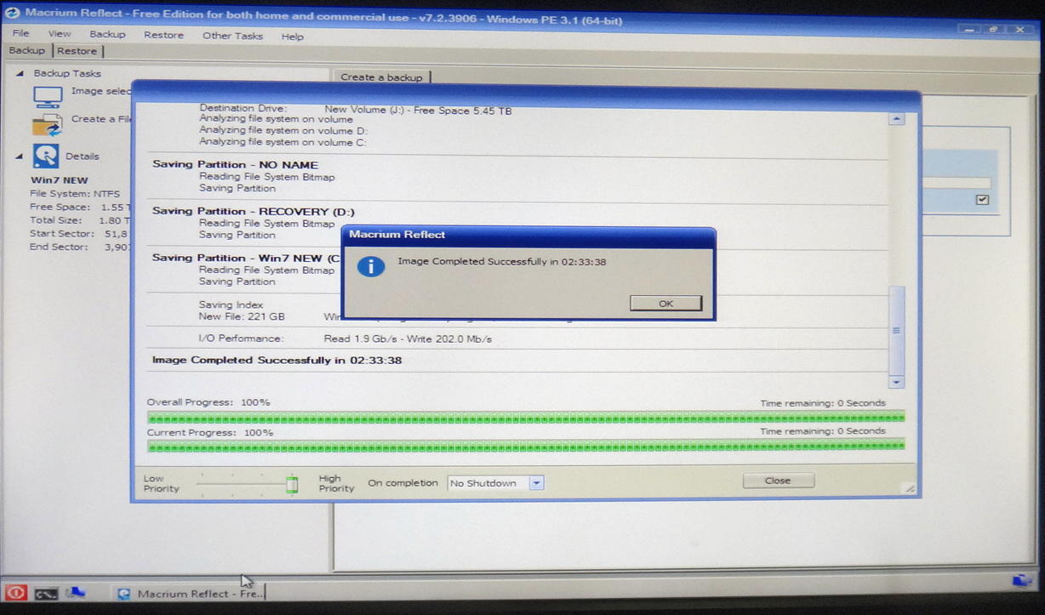Click the Image selected task link
Viewport: 1045px width, 615px height.
click(101, 91)
